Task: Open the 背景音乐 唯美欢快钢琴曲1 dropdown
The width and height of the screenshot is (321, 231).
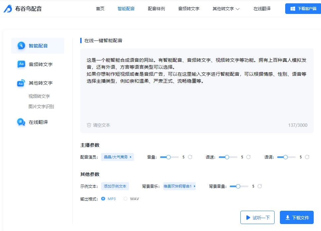Action: click(x=179, y=186)
